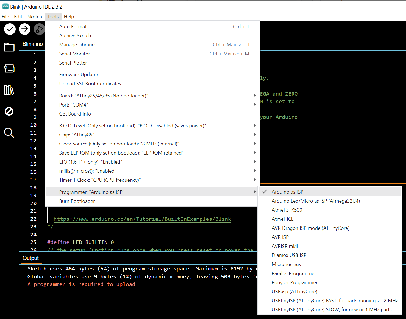Viewport: 406px width, 319px height.
Task: Choose USBasp (ATTinyCore) as programmer
Action: click(x=294, y=291)
